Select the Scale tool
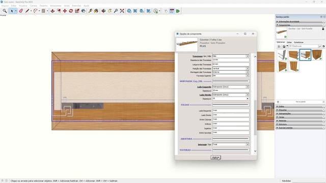Image resolution: width=326 pixels, height=183 pixels. [x=77, y=11]
